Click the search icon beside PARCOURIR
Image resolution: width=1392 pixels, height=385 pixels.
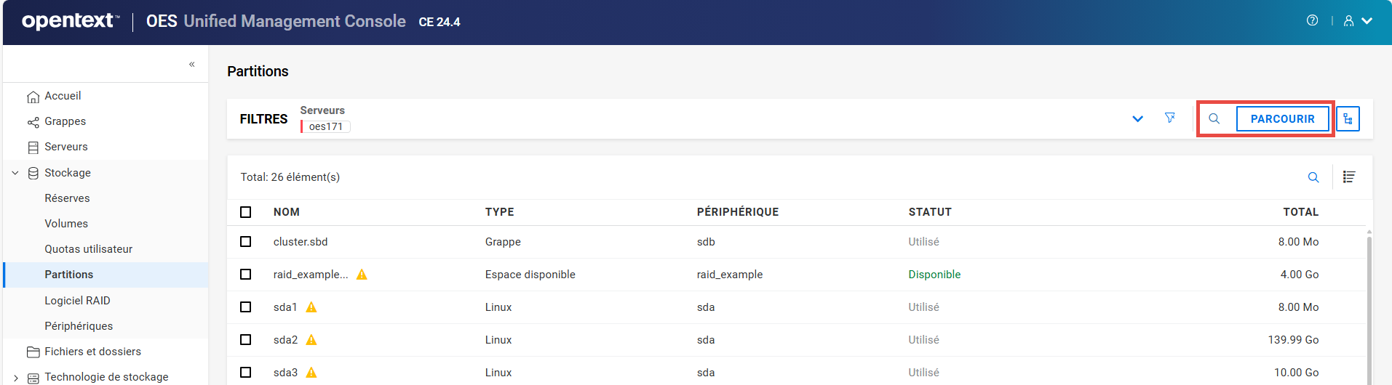1214,118
